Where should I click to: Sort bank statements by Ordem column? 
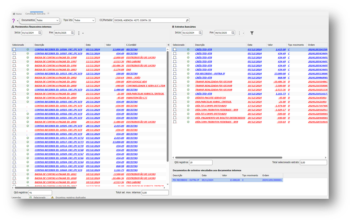click(x=317, y=45)
